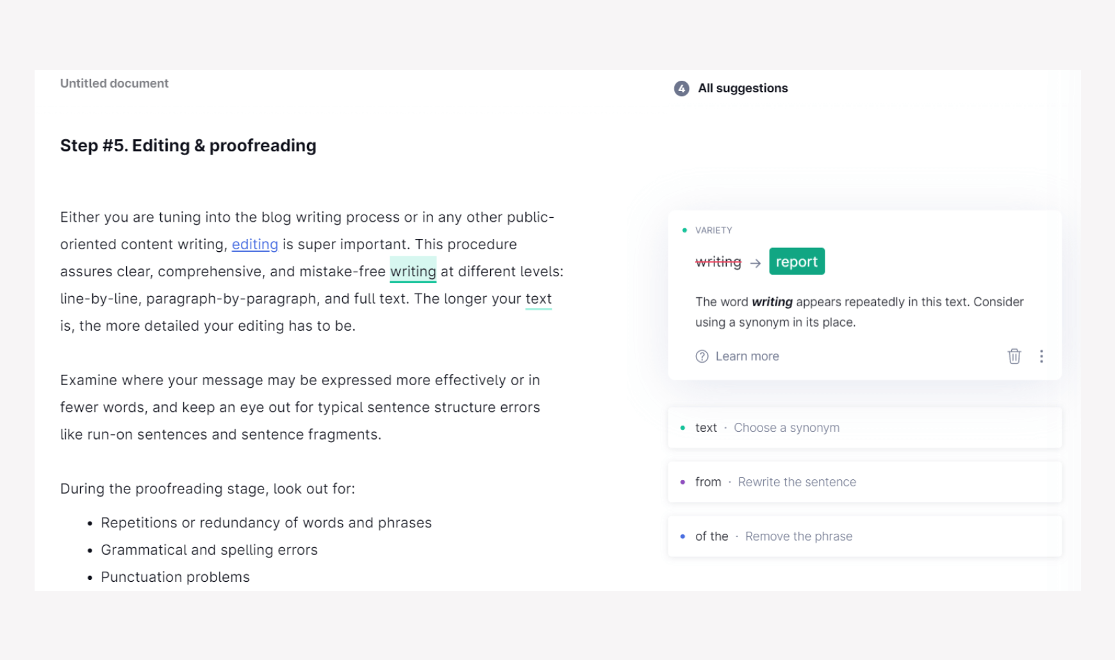
Task: Click the Untitled document title field
Action: (x=114, y=83)
